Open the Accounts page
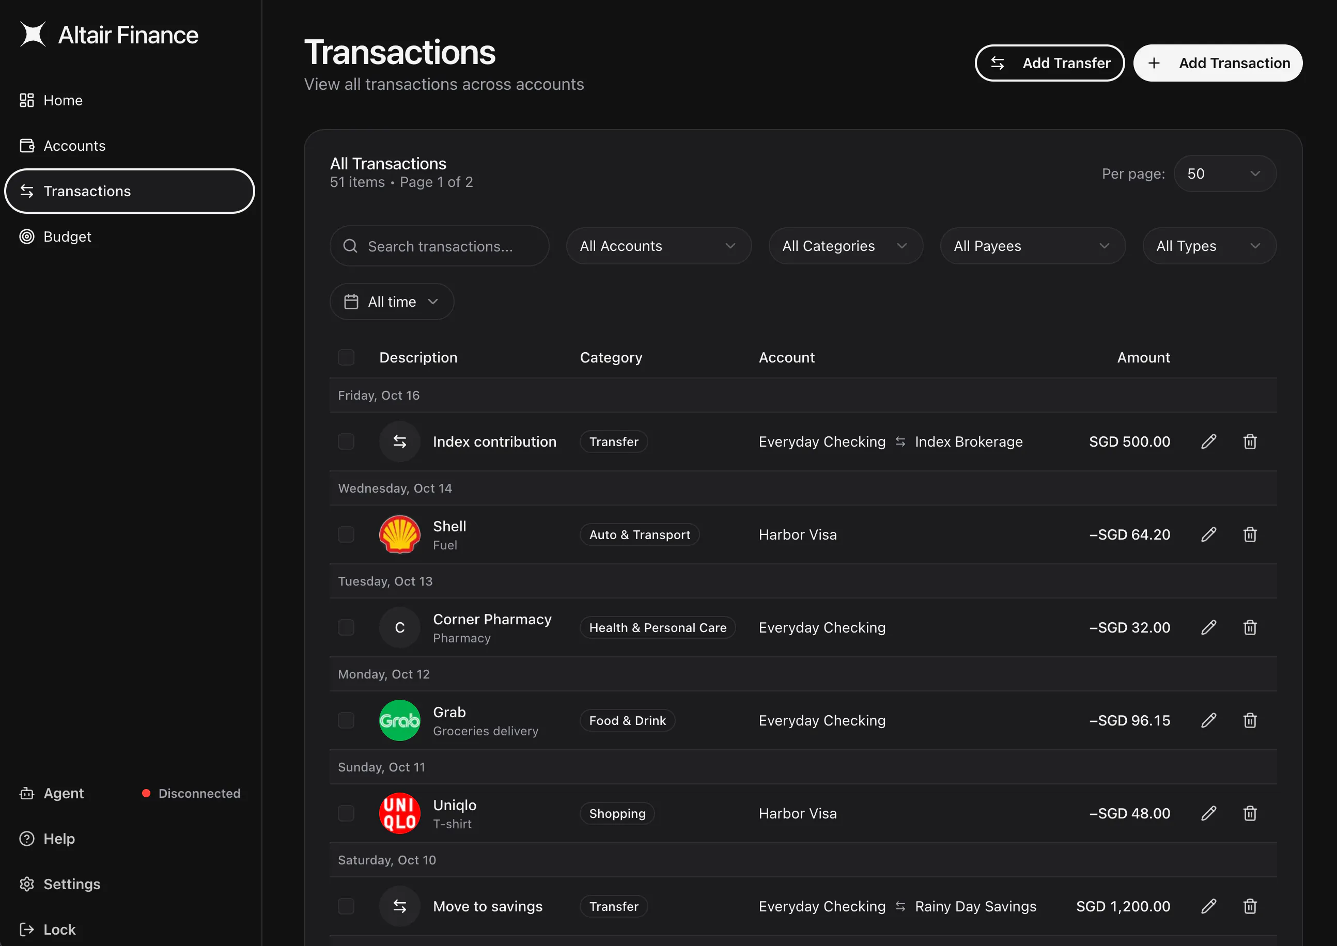The width and height of the screenshot is (1337, 946). [x=129, y=146]
